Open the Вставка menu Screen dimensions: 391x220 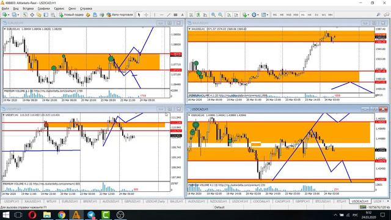pyautogui.click(x=28, y=9)
